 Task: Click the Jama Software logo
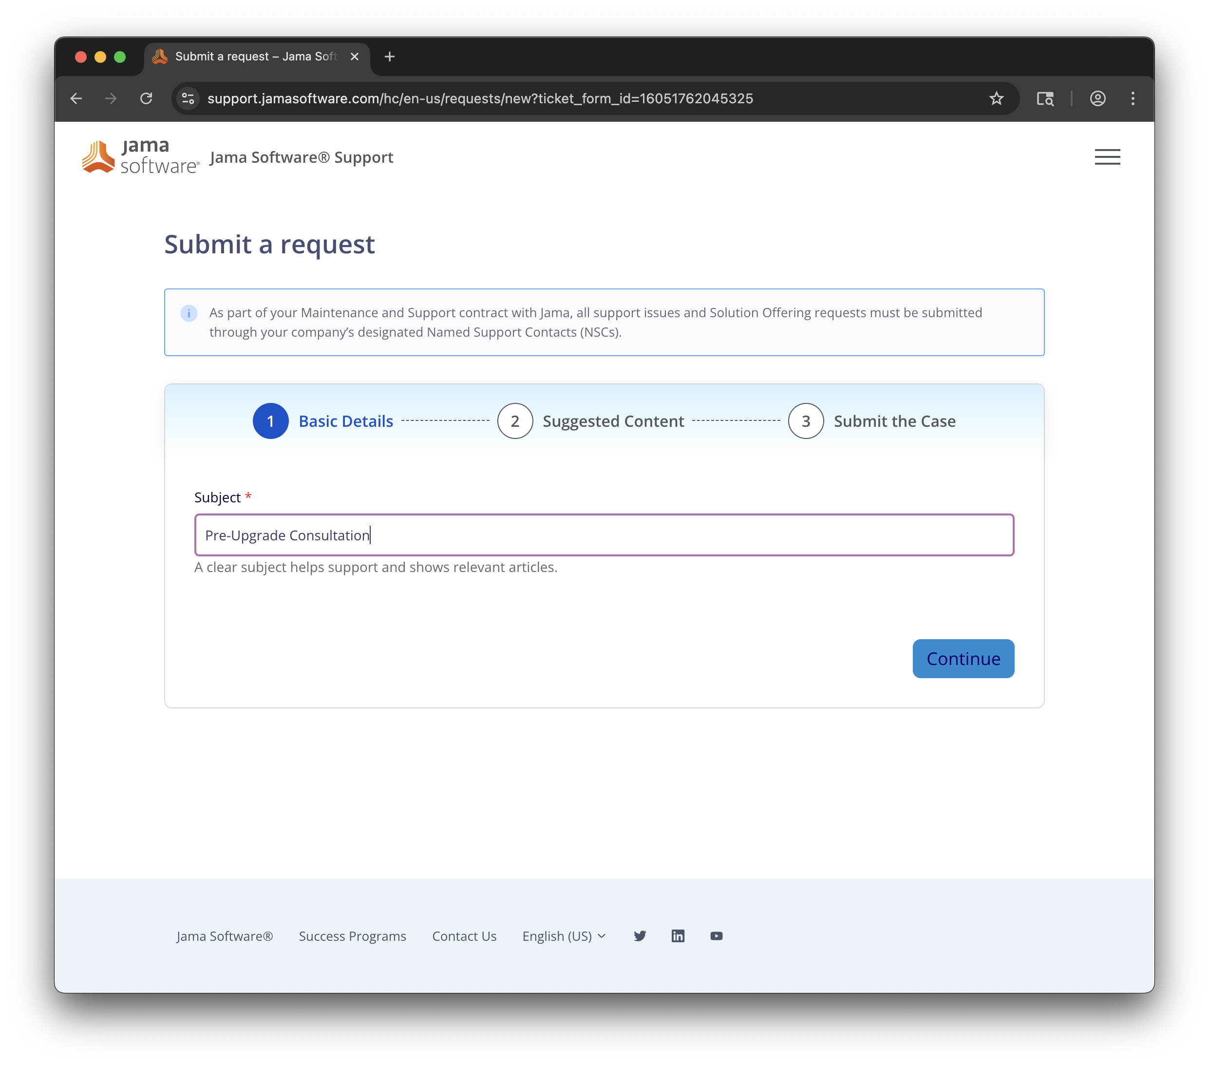[140, 157]
